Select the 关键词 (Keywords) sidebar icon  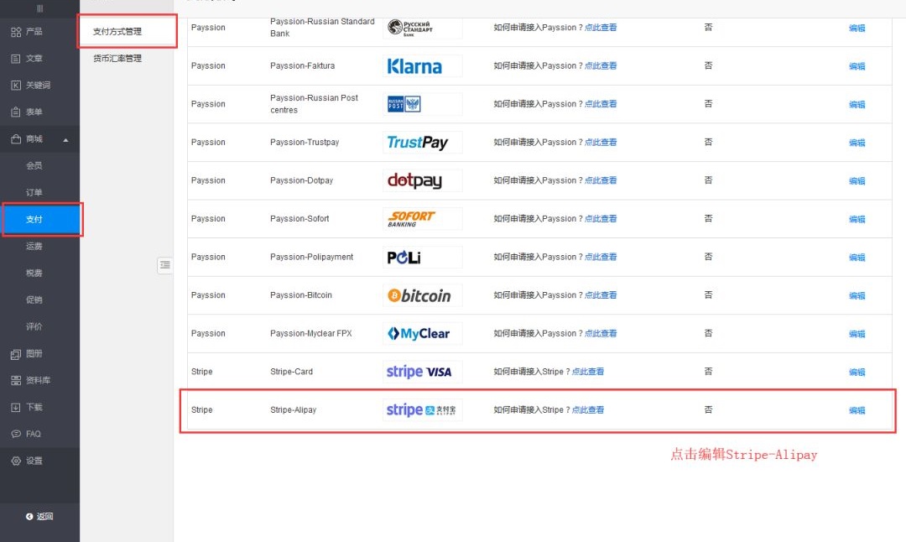(16, 86)
